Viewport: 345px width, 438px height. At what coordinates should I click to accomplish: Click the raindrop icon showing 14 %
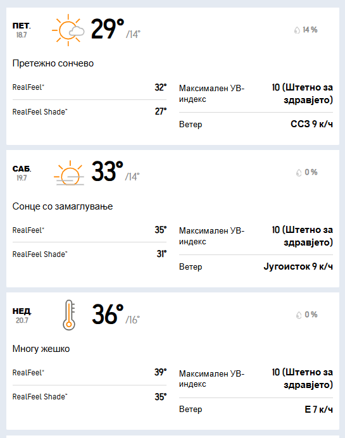coord(297,30)
